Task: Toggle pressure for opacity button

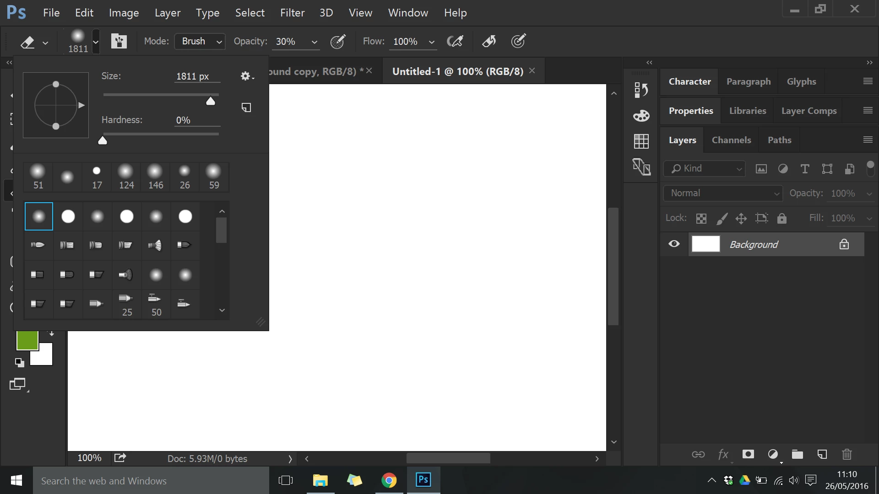Action: point(338,41)
